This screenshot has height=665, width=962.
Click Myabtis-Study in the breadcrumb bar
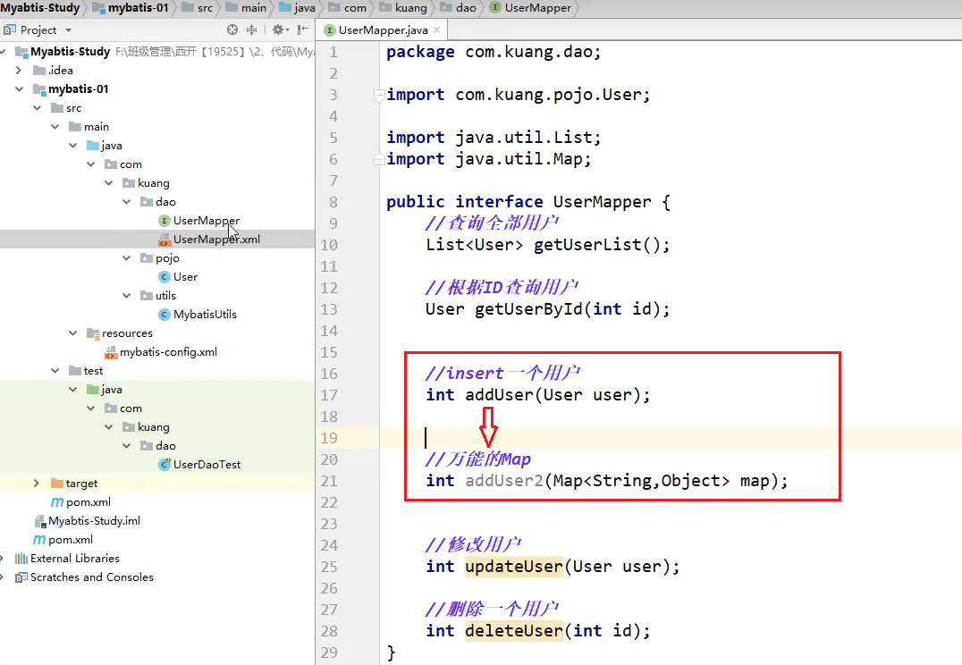(x=40, y=8)
